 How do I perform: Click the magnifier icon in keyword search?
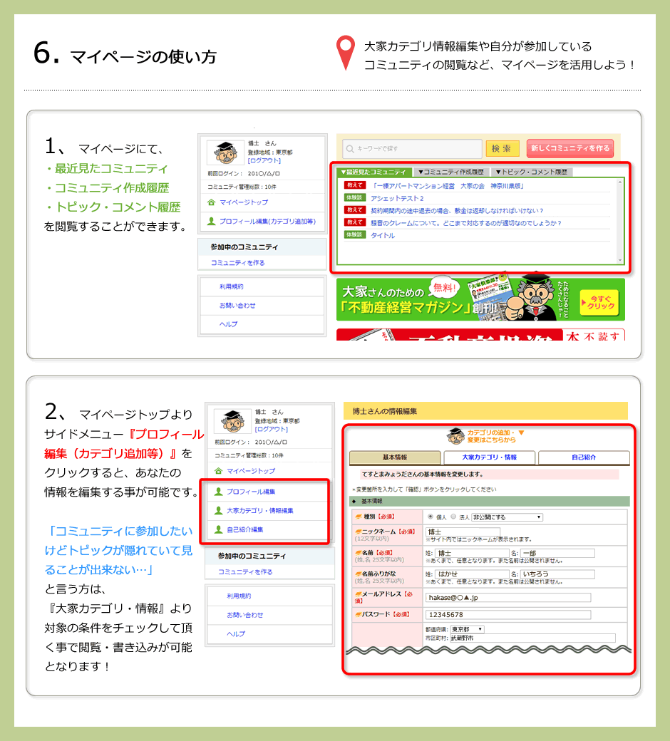point(349,149)
